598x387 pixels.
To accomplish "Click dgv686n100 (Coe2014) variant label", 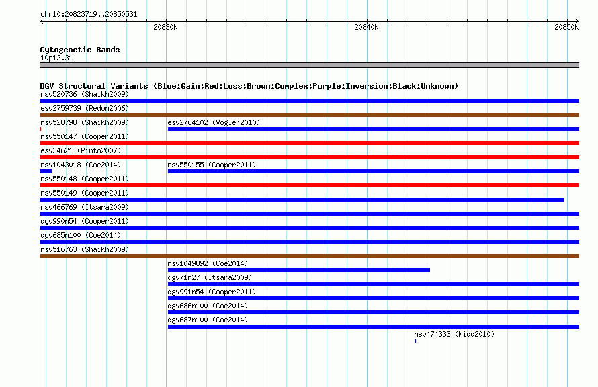I will [208, 306].
